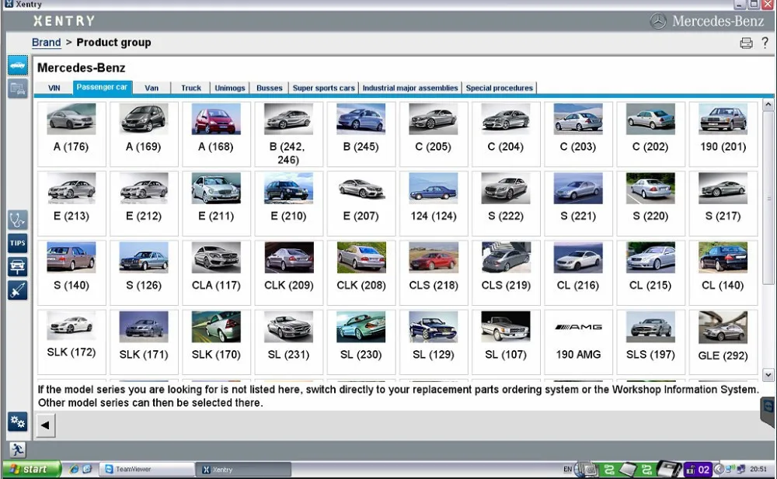Open the Super sports cars tab

tap(323, 89)
